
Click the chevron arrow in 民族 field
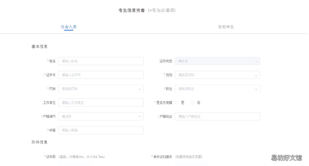(140, 89)
